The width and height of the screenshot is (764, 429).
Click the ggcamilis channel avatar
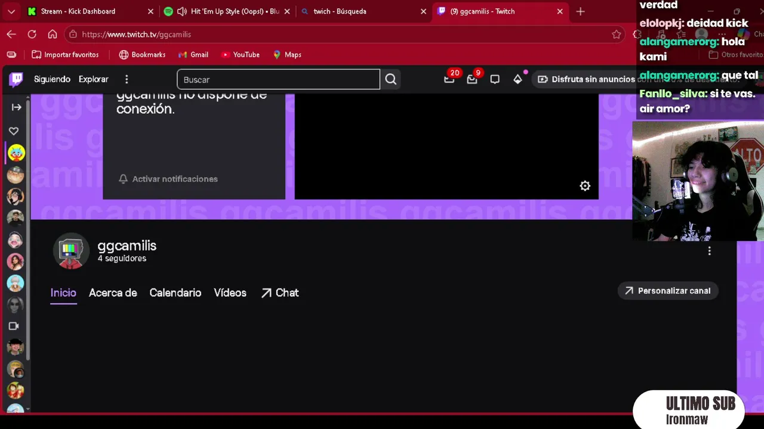point(71,251)
